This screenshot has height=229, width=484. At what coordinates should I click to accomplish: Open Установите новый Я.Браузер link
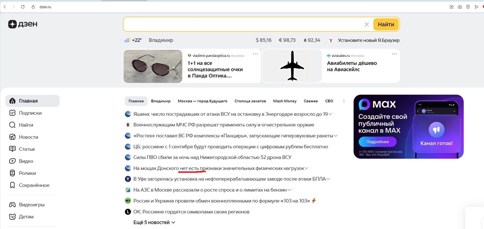click(369, 40)
